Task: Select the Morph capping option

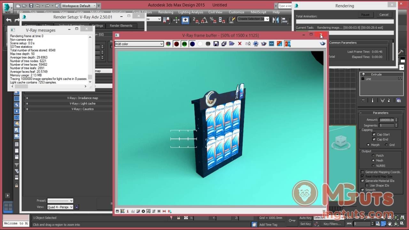Action: pyautogui.click(x=368, y=145)
